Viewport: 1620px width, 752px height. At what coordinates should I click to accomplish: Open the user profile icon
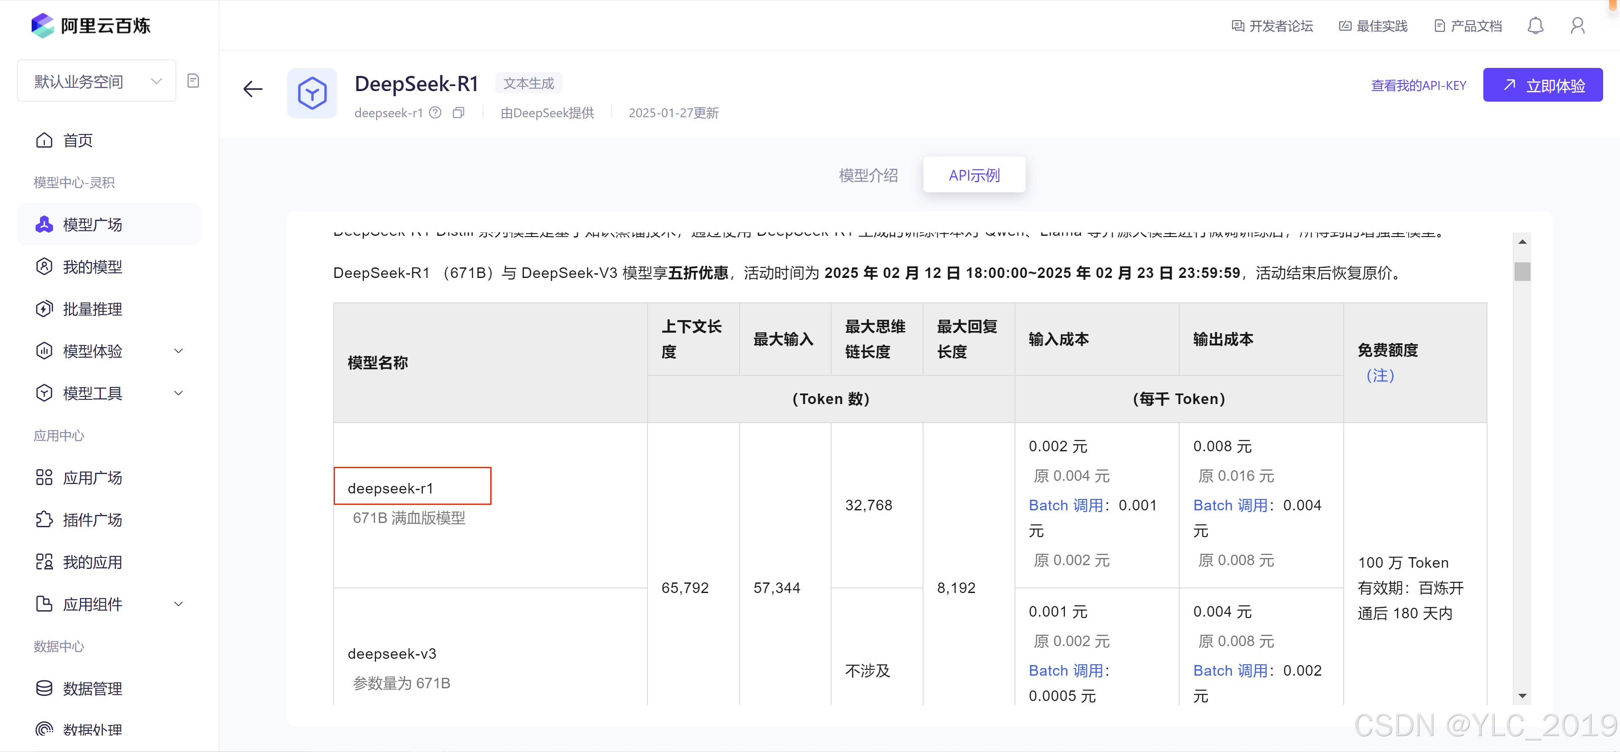(x=1577, y=26)
